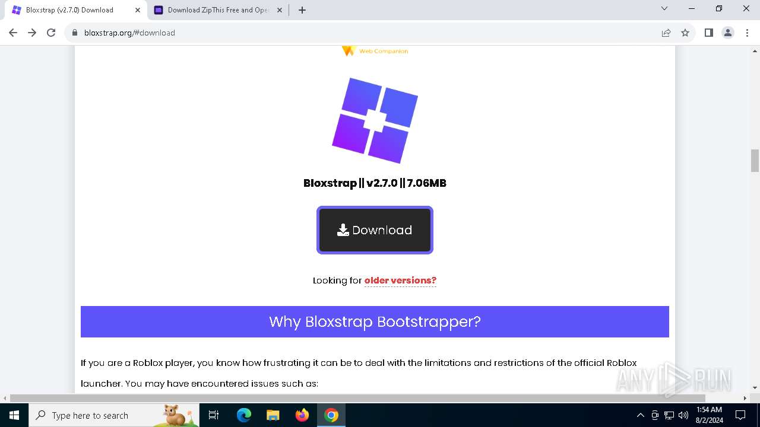The width and height of the screenshot is (760, 427).
Task: Open a new browser tab
Action: click(x=302, y=10)
